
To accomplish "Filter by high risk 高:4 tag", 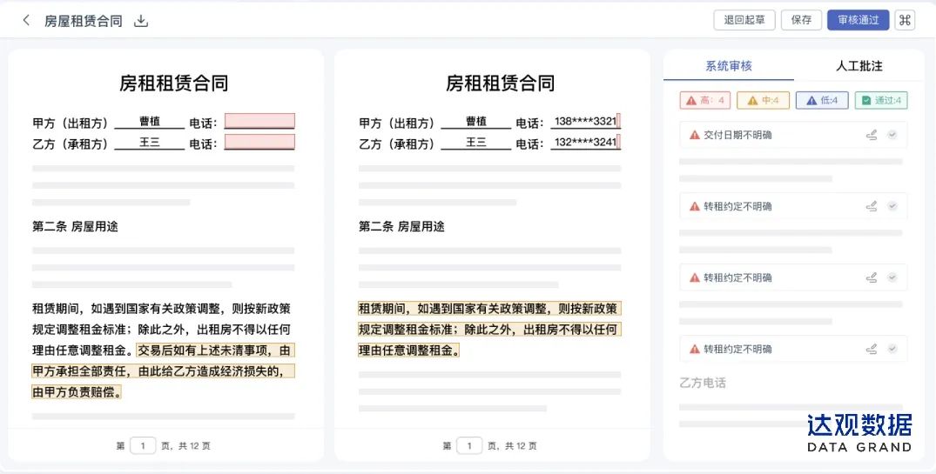I will click(704, 100).
